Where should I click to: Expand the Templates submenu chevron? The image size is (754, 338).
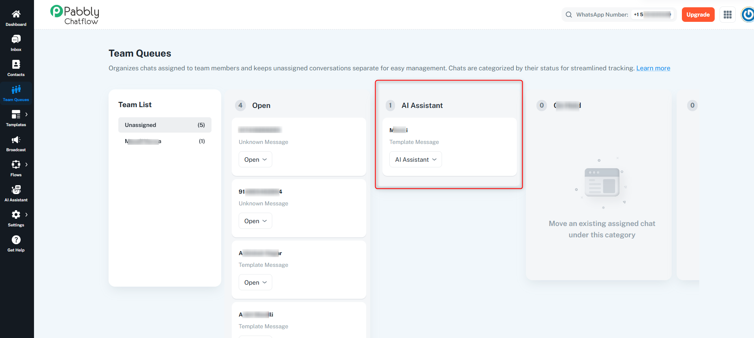(x=26, y=114)
